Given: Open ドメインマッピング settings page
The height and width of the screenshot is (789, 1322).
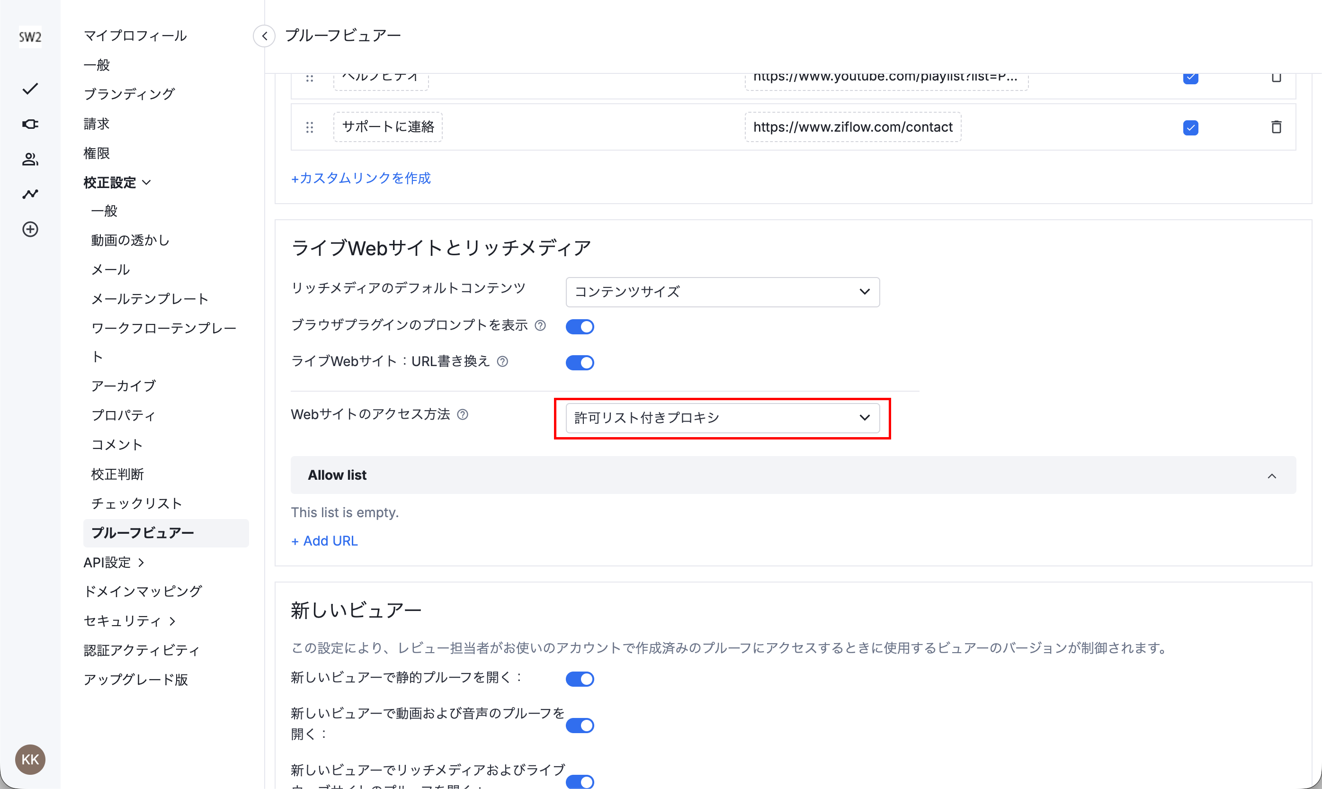Looking at the screenshot, I should (143, 591).
